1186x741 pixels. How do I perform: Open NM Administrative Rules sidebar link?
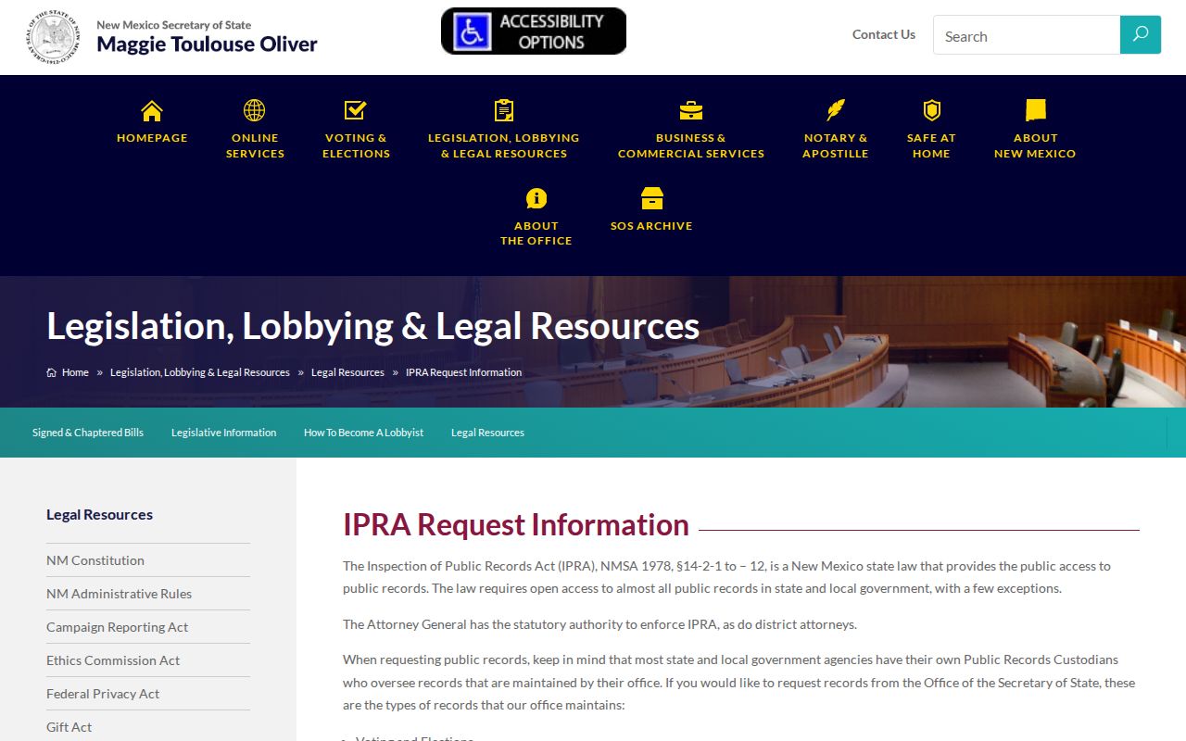[119, 594]
